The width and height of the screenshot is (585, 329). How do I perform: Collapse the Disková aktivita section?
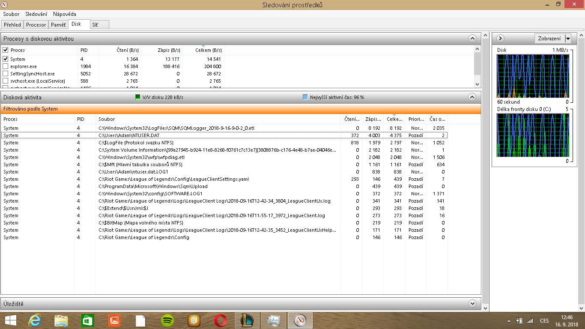coord(472,97)
